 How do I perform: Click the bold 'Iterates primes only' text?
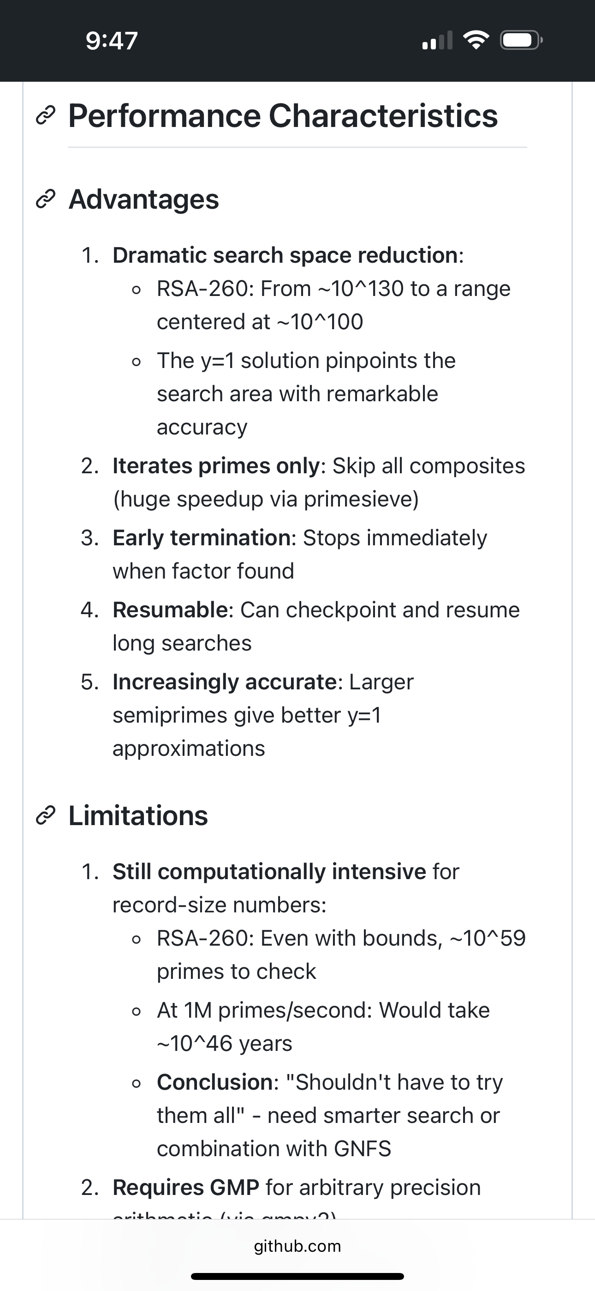[x=216, y=466]
